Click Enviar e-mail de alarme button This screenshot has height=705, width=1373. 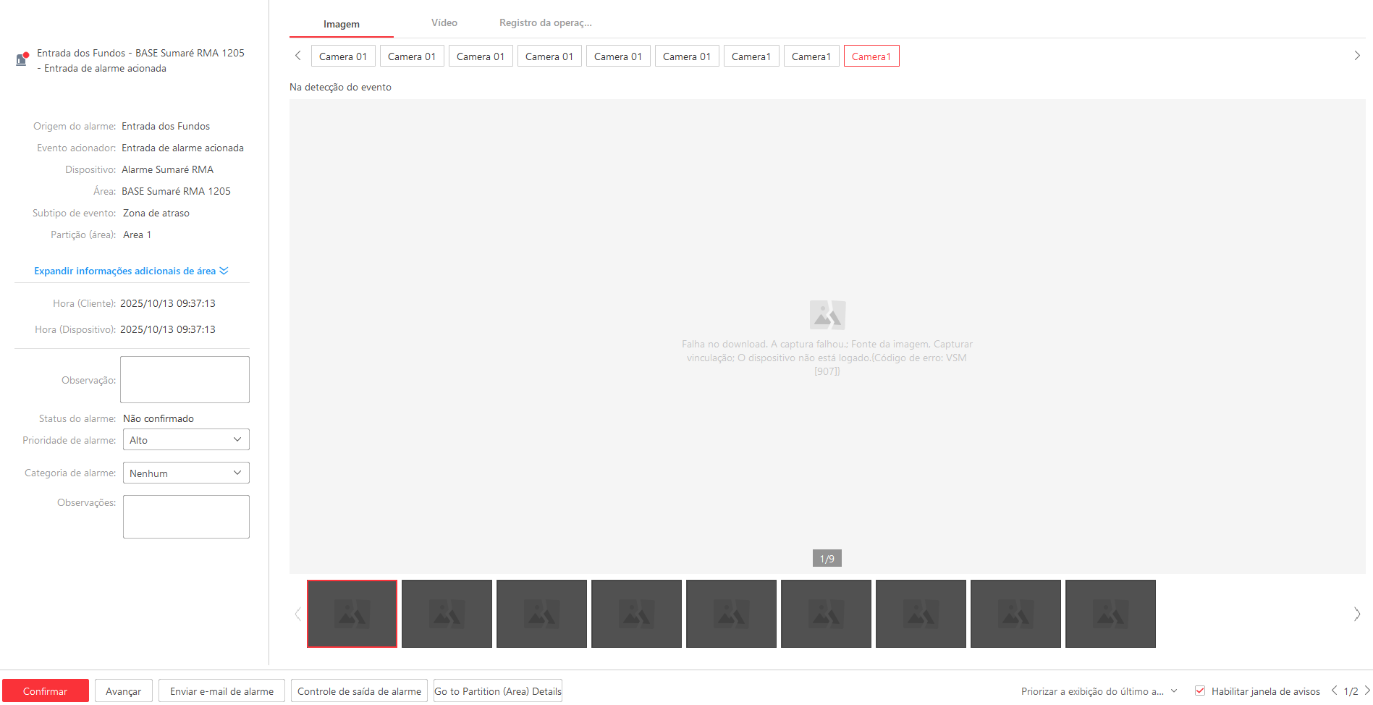tap(221, 691)
